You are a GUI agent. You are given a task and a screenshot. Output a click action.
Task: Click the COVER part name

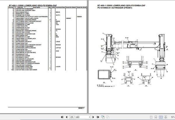[28, 32]
